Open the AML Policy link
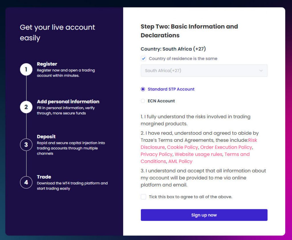Viewport: 292px width, 240px height. point(180,161)
